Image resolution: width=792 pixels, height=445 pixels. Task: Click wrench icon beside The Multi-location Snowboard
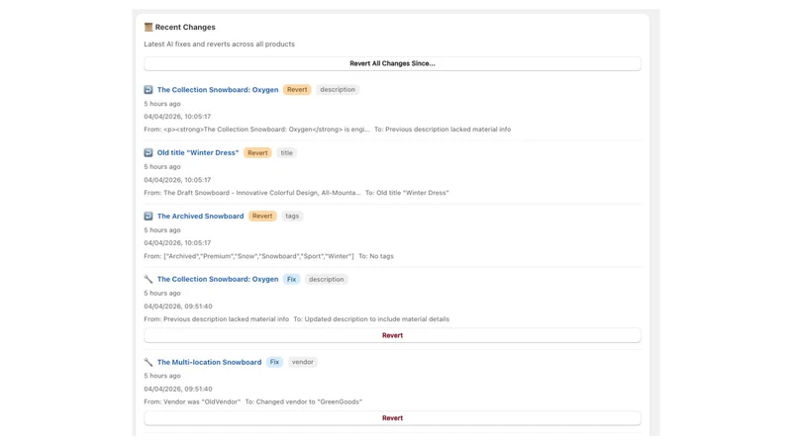click(x=148, y=362)
